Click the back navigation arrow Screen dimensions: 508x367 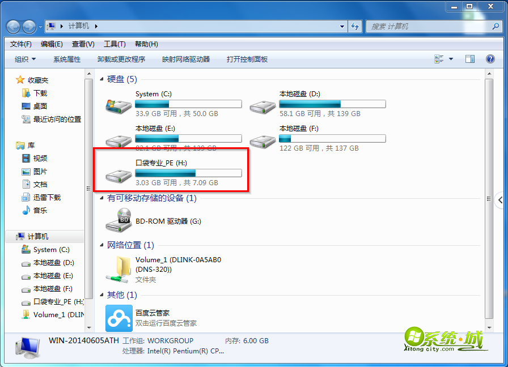point(14,27)
